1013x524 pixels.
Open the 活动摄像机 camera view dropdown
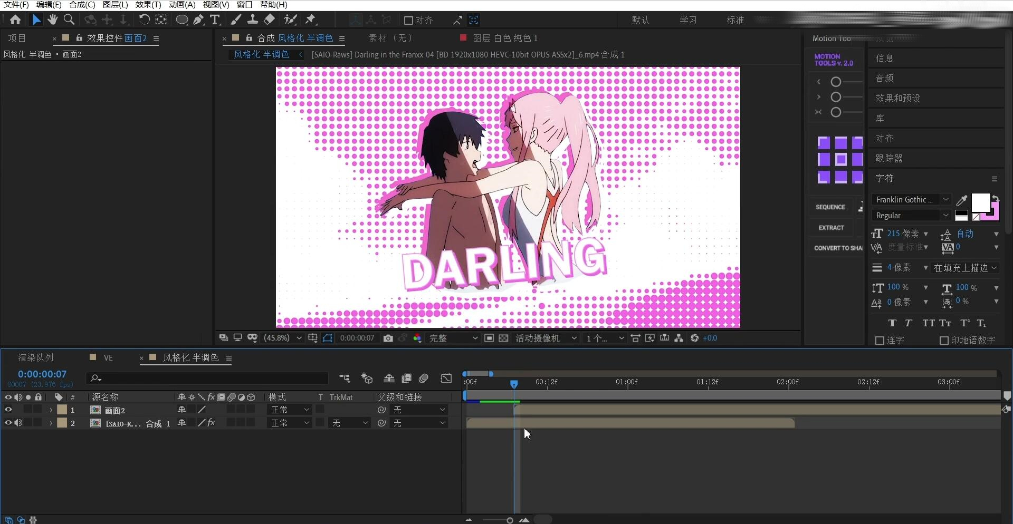(x=546, y=338)
